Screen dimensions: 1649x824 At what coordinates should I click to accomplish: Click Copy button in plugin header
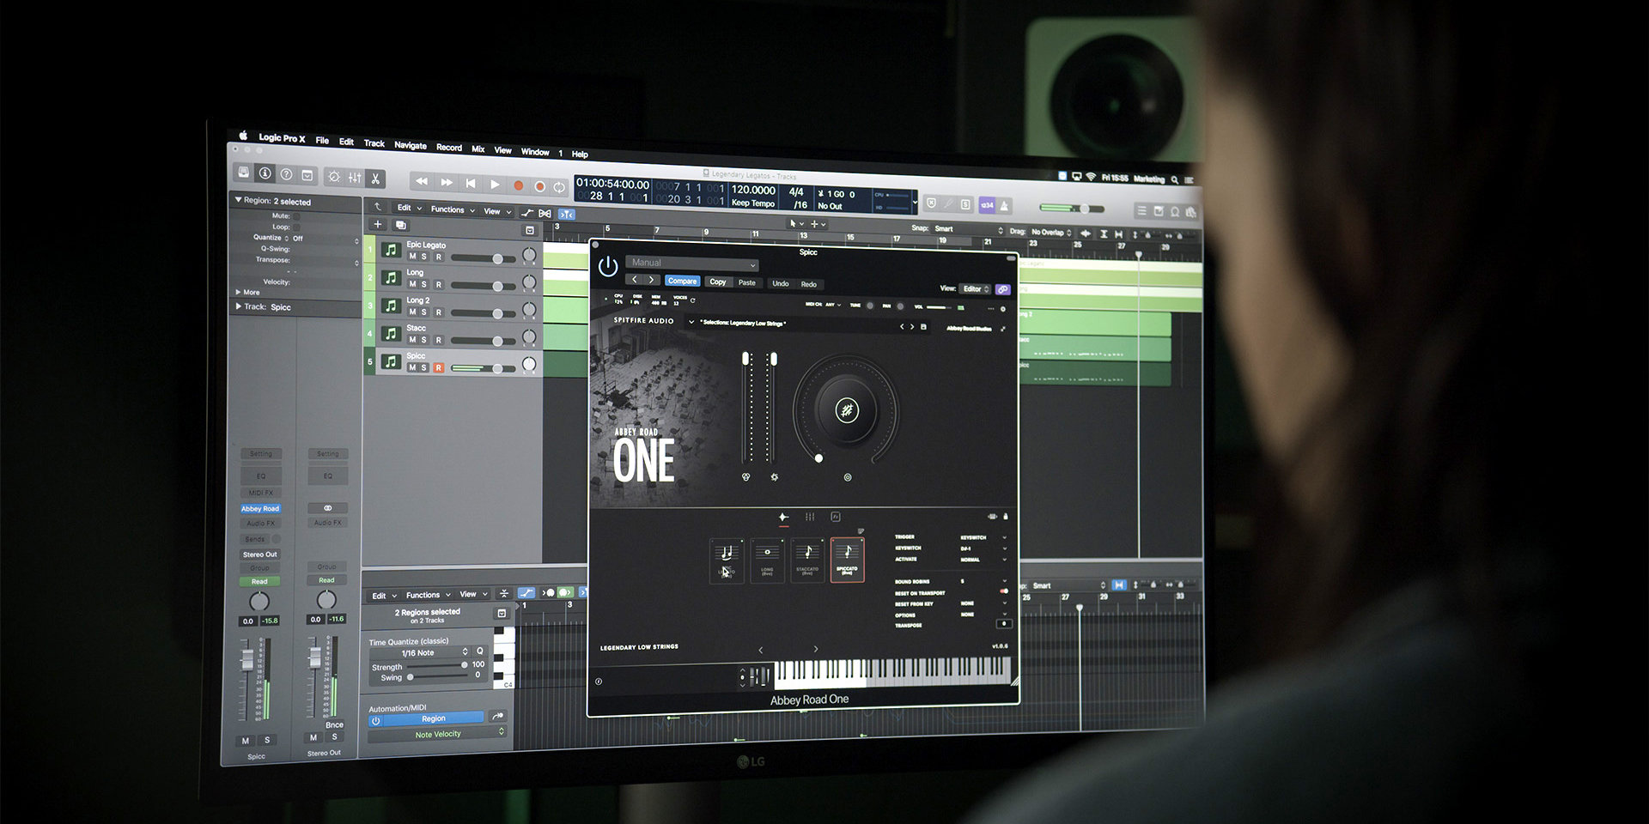point(718,282)
